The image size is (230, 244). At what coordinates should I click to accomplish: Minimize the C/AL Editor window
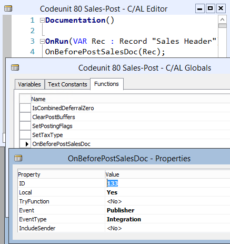pos(200,8)
